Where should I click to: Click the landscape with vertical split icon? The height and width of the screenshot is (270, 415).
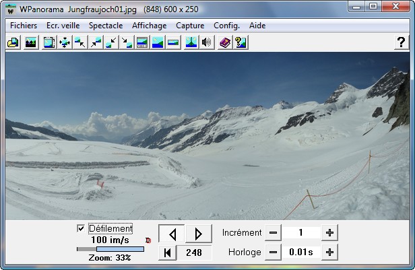tap(191, 42)
